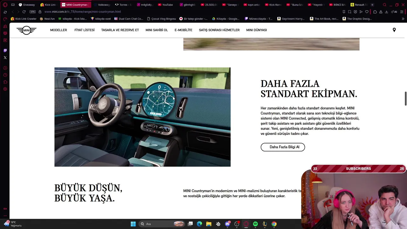Open the Çocuk Vlog Bingosu bookmark
The image size is (407, 229).
pyautogui.click(x=162, y=19)
